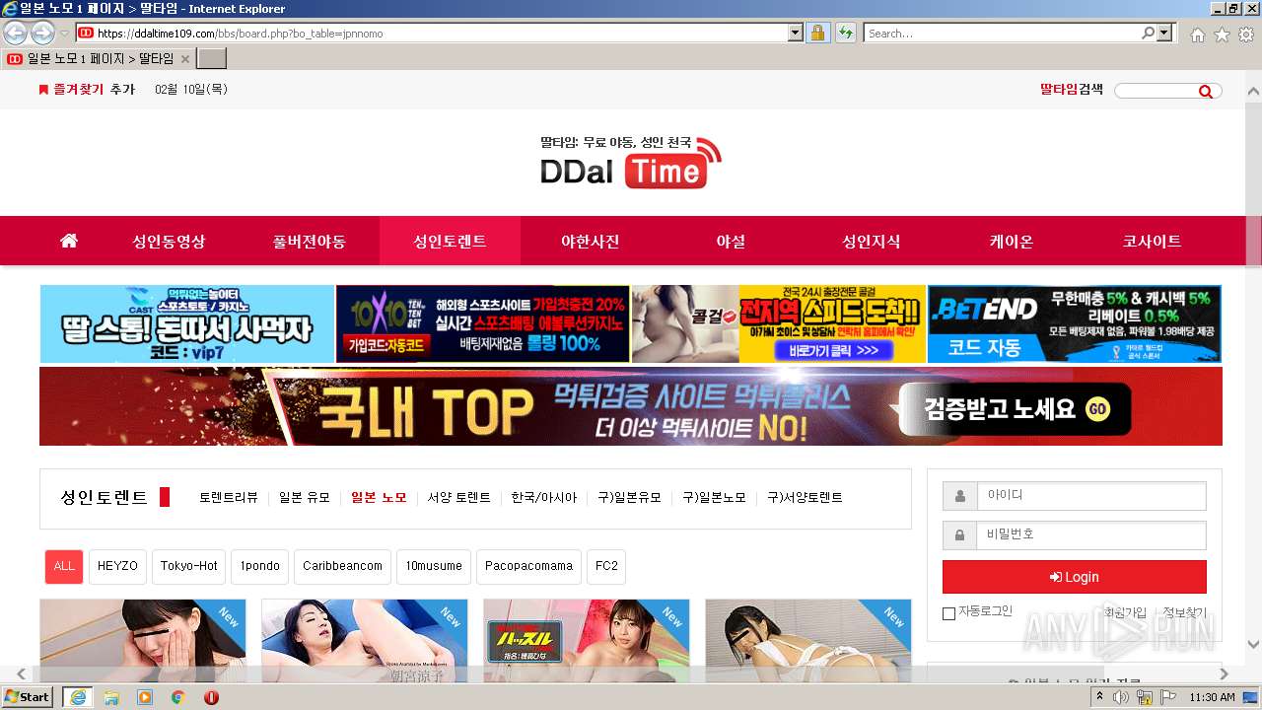Screen dimensions: 1262x710
Task: Click the 아이디 username field
Action: pyautogui.click(x=1091, y=495)
